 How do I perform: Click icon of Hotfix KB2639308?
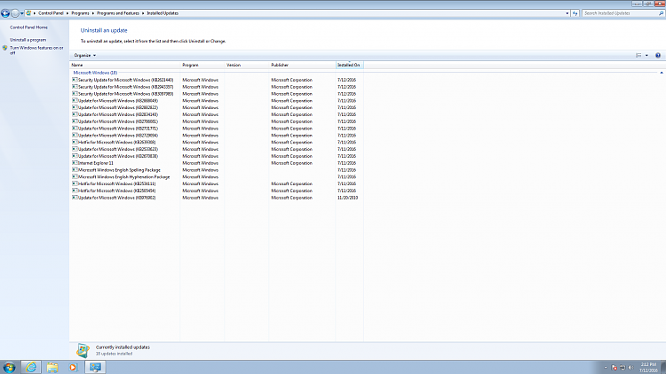pyautogui.click(x=75, y=142)
